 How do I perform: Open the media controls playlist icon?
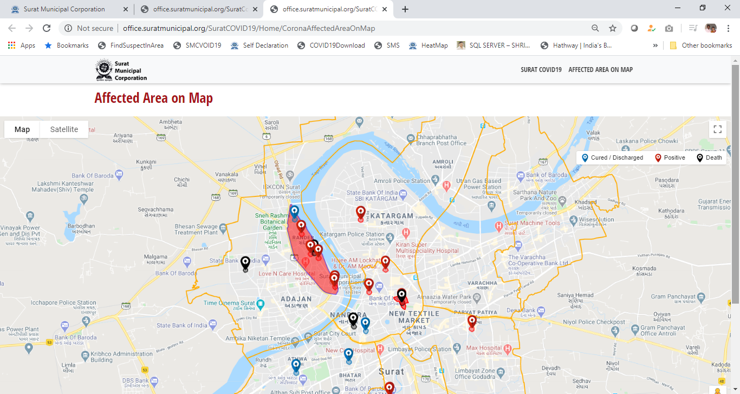click(x=693, y=28)
